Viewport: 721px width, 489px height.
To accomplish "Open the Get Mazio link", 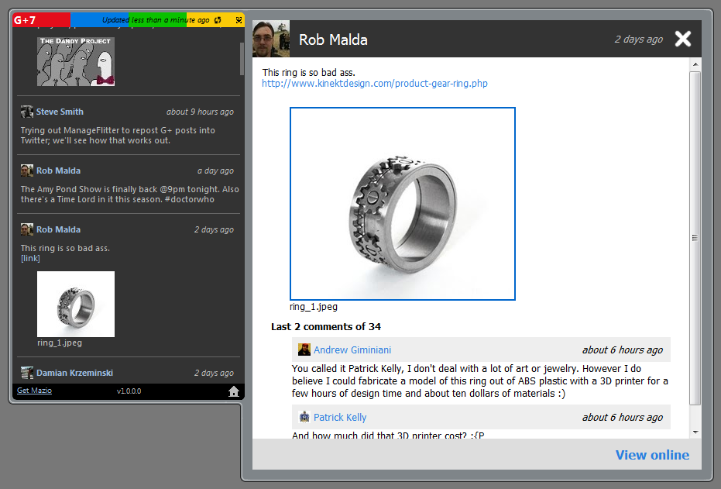I will pos(34,391).
